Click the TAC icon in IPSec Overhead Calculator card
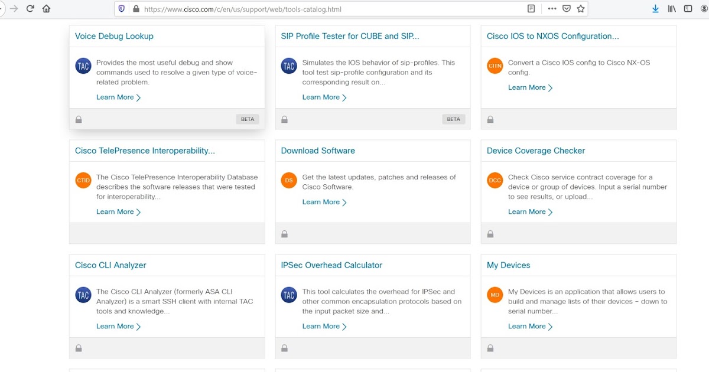The width and height of the screenshot is (709, 372). (289, 295)
